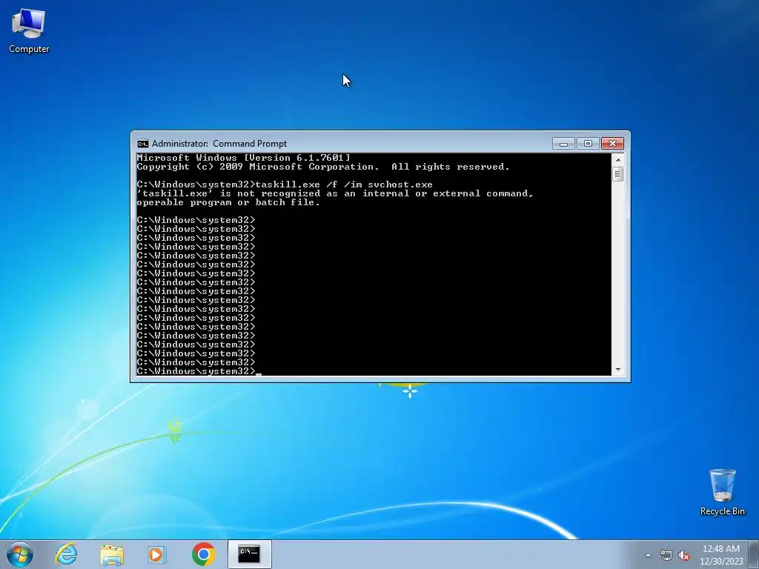Close the Command Prompt window
This screenshot has width=759, height=569.
pyautogui.click(x=612, y=144)
